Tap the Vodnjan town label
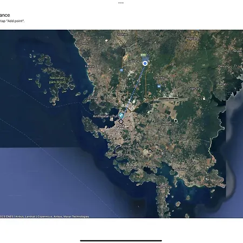Image resolution: width=243 pixels, height=243 pixels. [123, 34]
